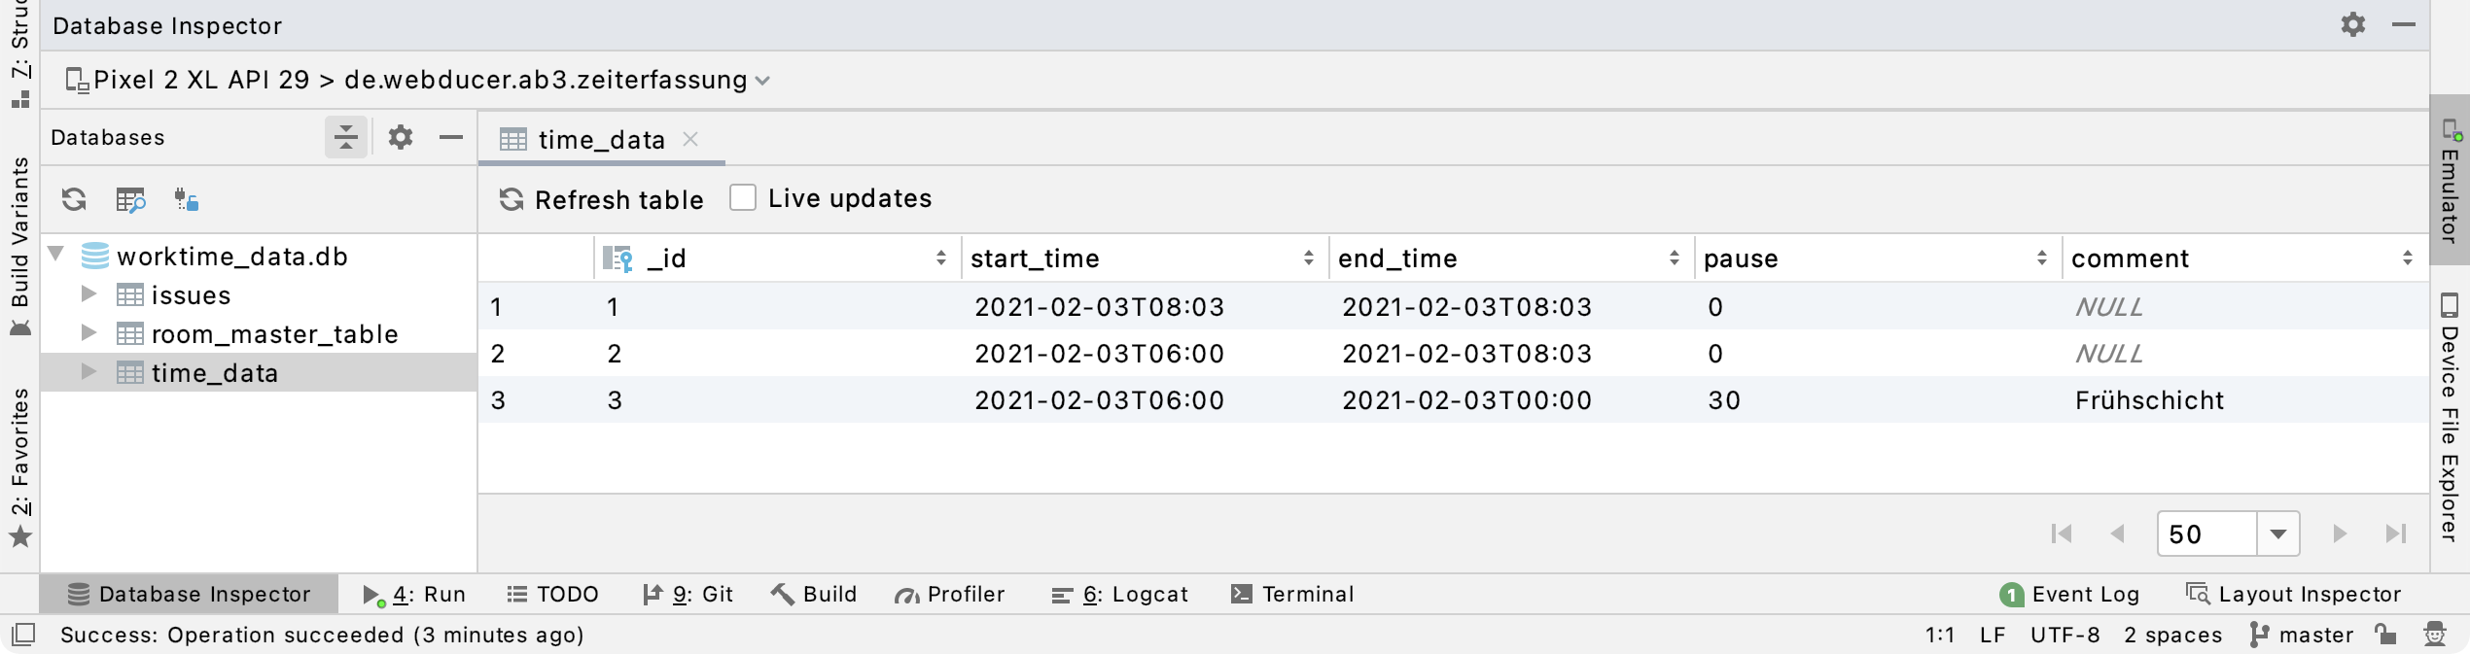
Task: Open Database Inspector settings gear
Action: click(x=2353, y=26)
